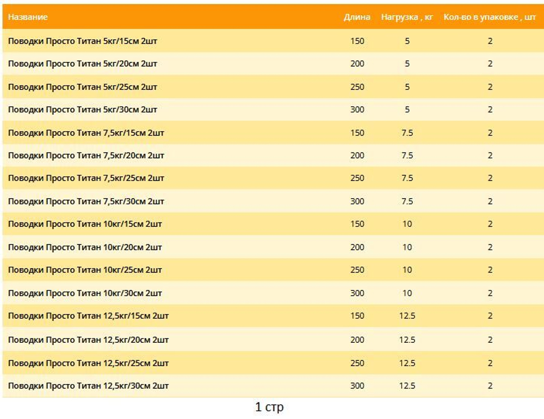Click length 150 in the 10кг/15см row
This screenshot has height=419, width=544.
357,224
